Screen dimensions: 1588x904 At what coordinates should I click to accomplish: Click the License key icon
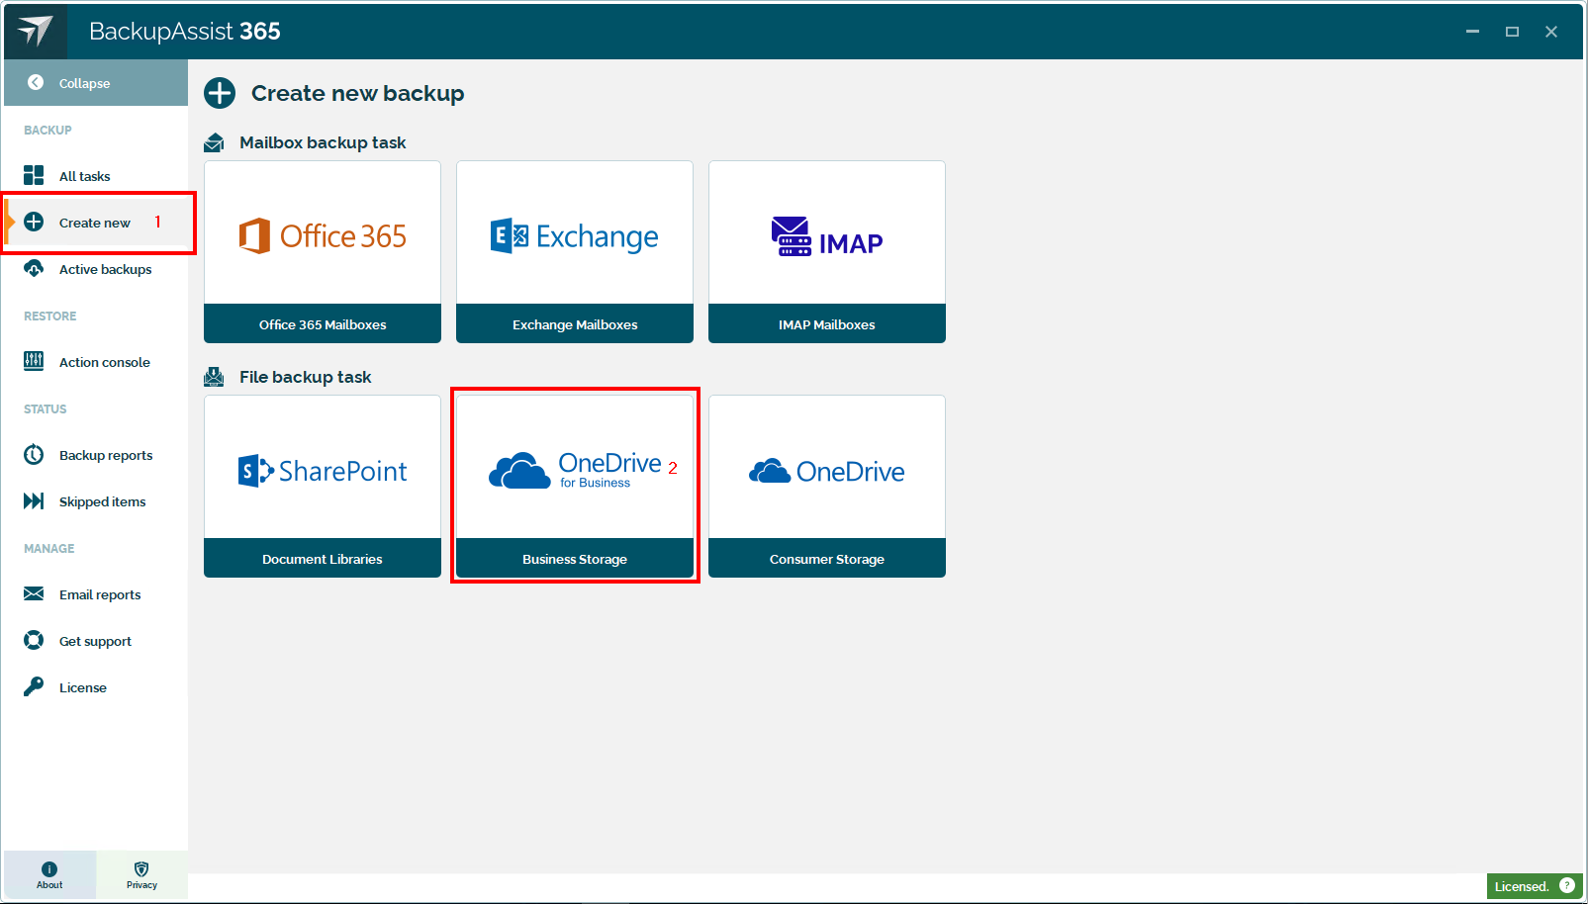tap(34, 686)
